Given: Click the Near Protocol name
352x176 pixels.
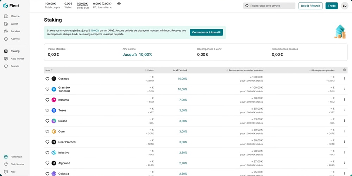Looking at the screenshot, I should coord(67,142).
